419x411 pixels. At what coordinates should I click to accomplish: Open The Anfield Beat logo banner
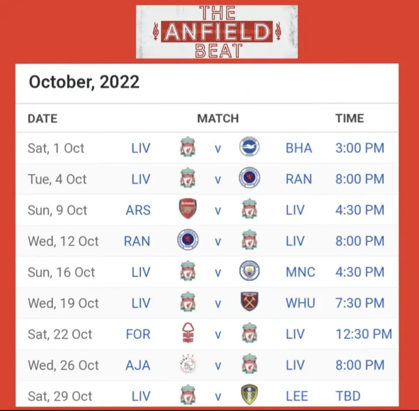(217, 32)
